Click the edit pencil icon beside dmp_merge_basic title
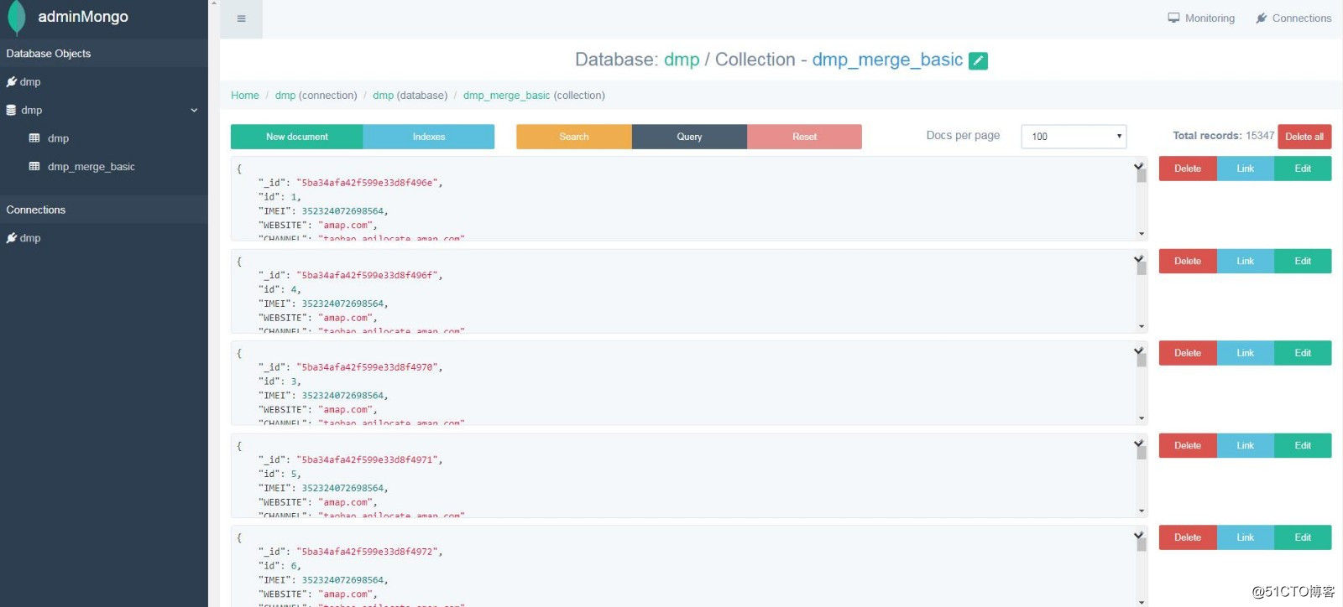The width and height of the screenshot is (1343, 607). click(978, 60)
